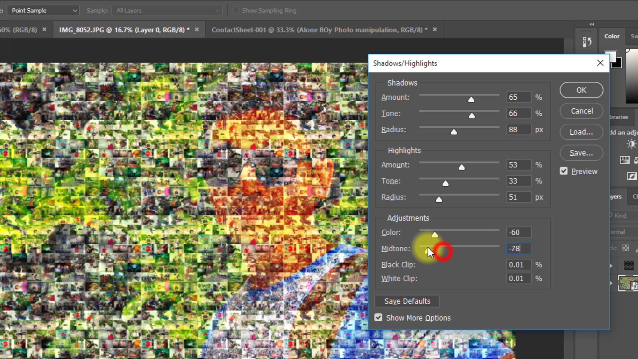Click the Midtone value input field
Image resolution: width=638 pixels, height=359 pixels.
click(518, 248)
